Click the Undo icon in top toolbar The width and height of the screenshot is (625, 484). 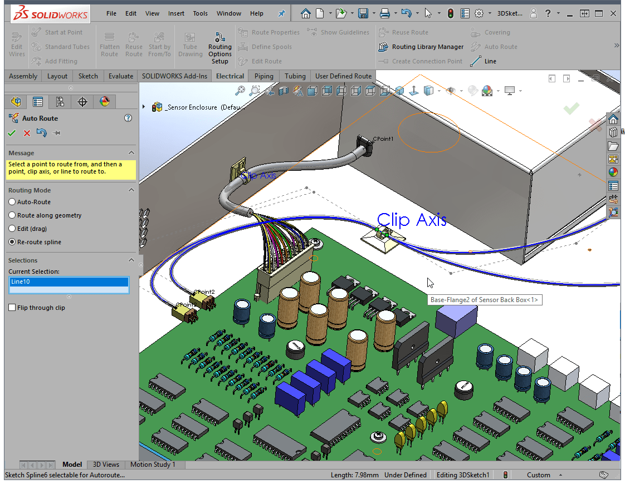pos(407,13)
